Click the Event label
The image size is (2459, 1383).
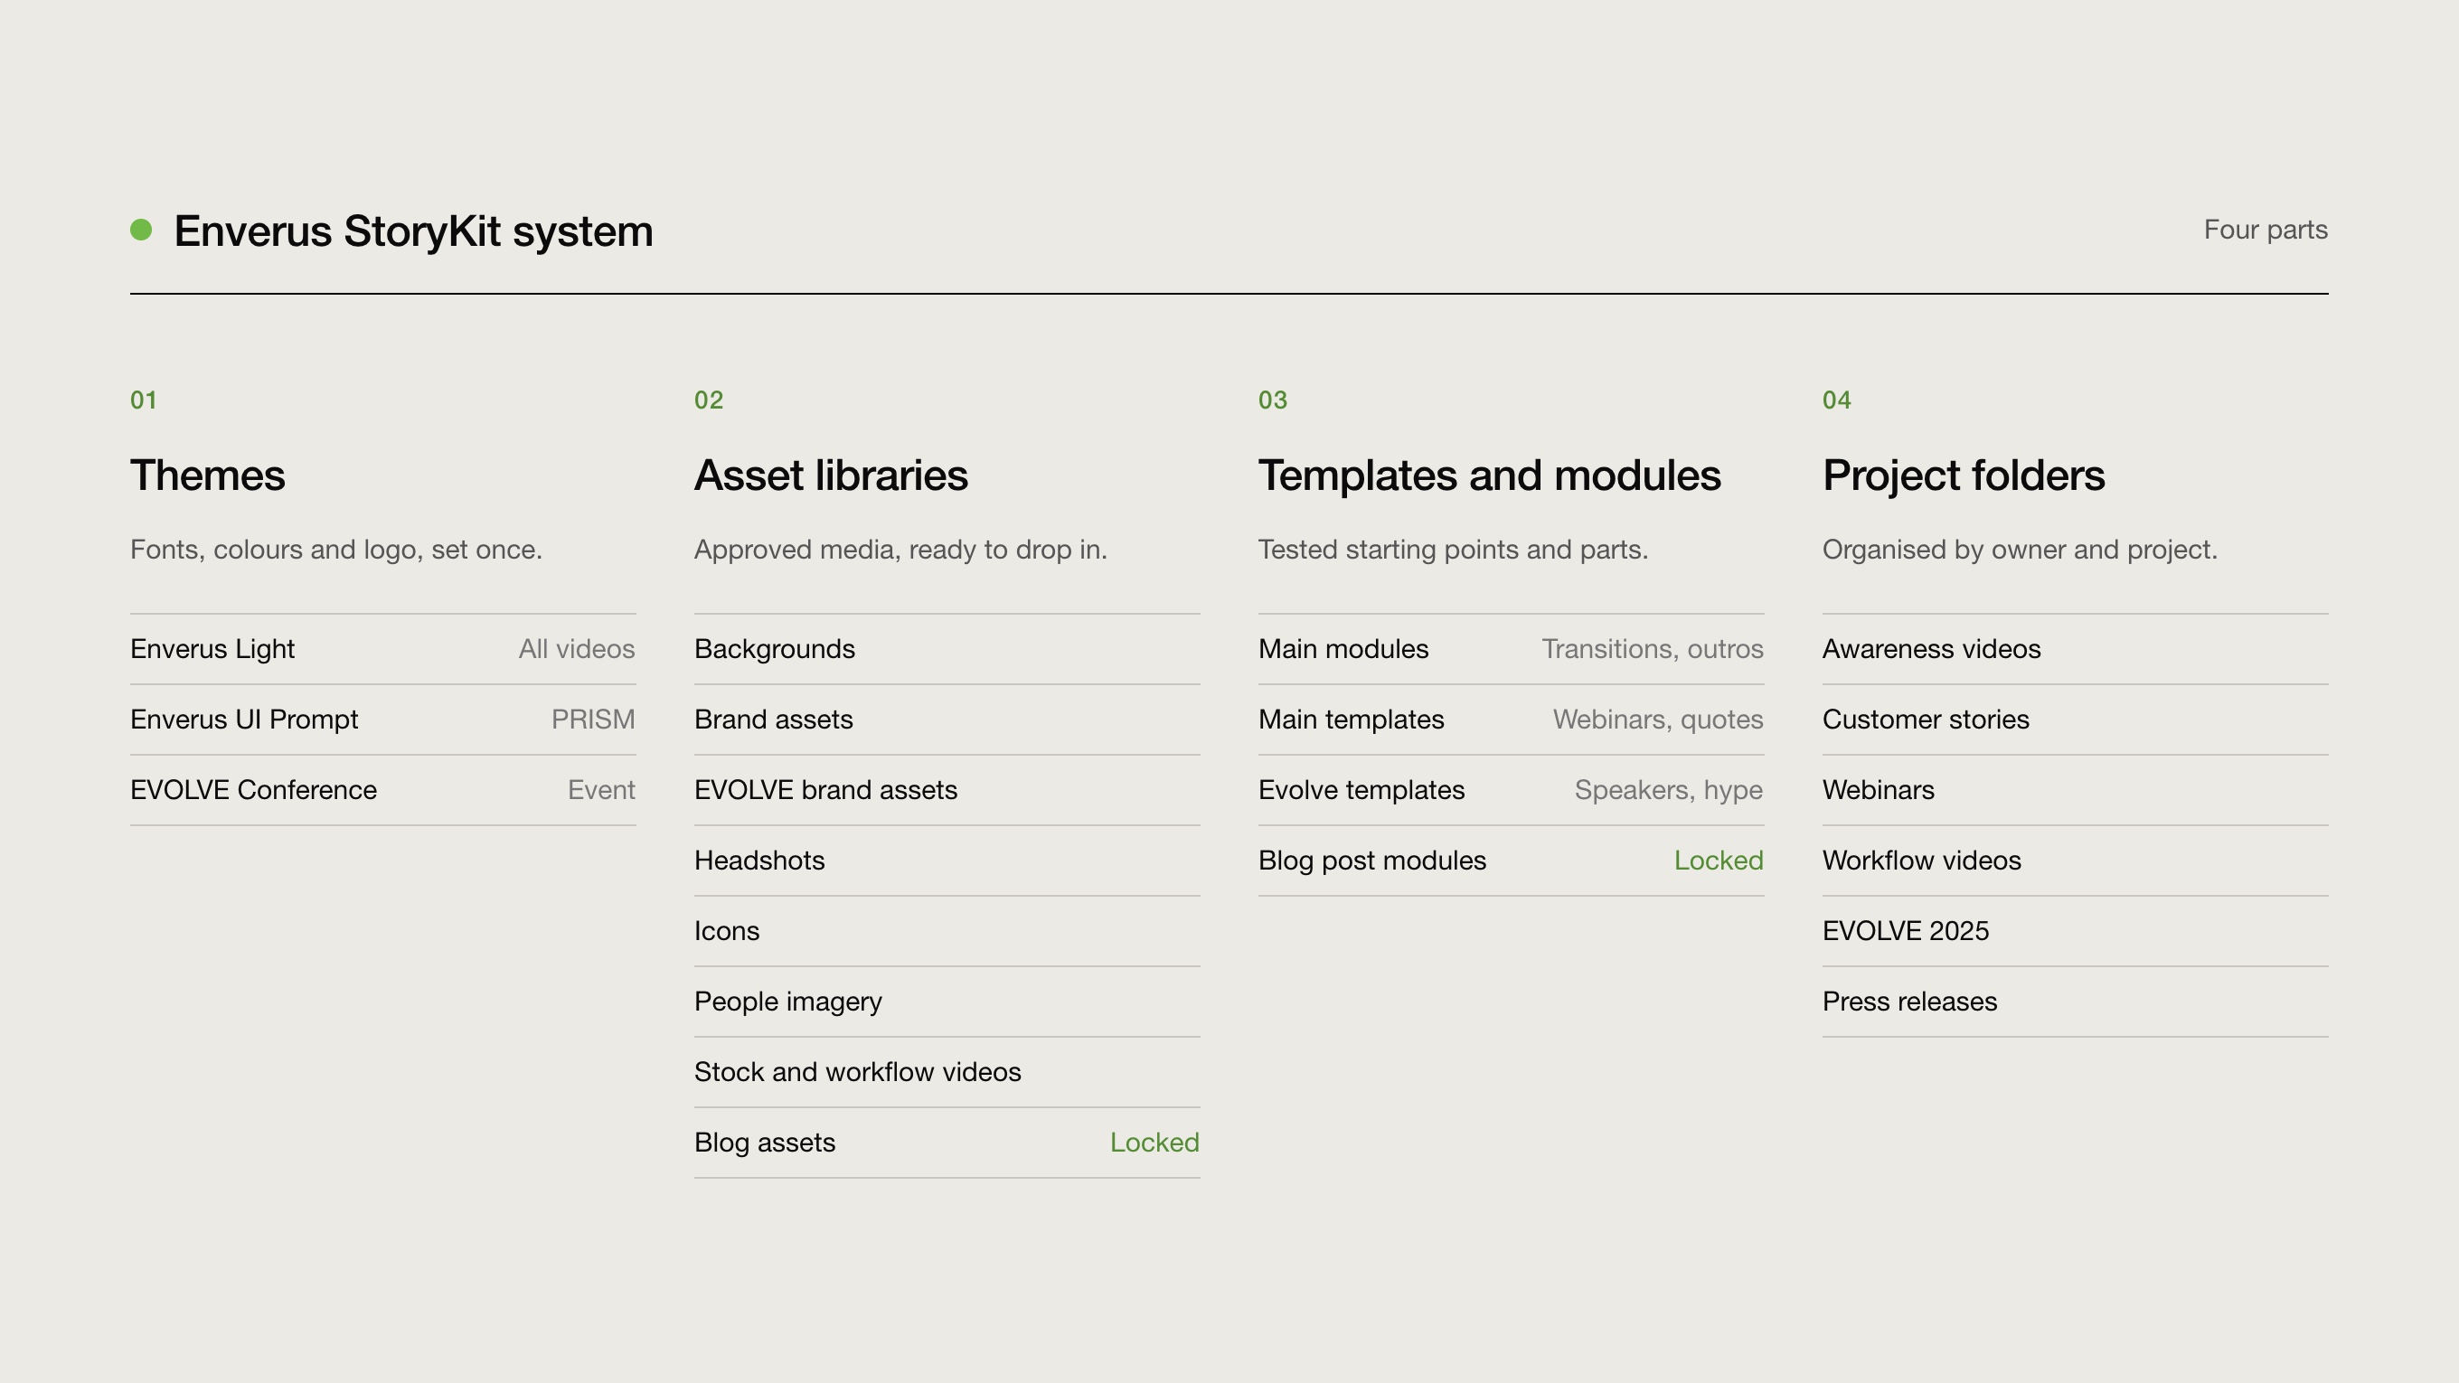point(601,790)
